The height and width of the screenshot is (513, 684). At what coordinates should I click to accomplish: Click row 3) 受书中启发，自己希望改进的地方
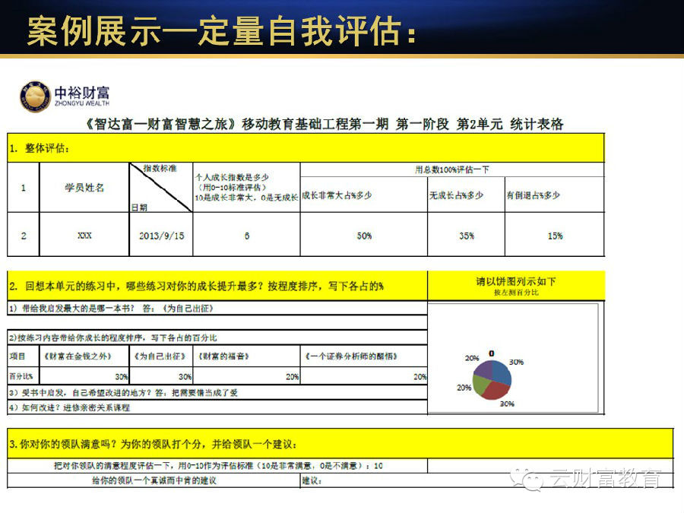217,392
